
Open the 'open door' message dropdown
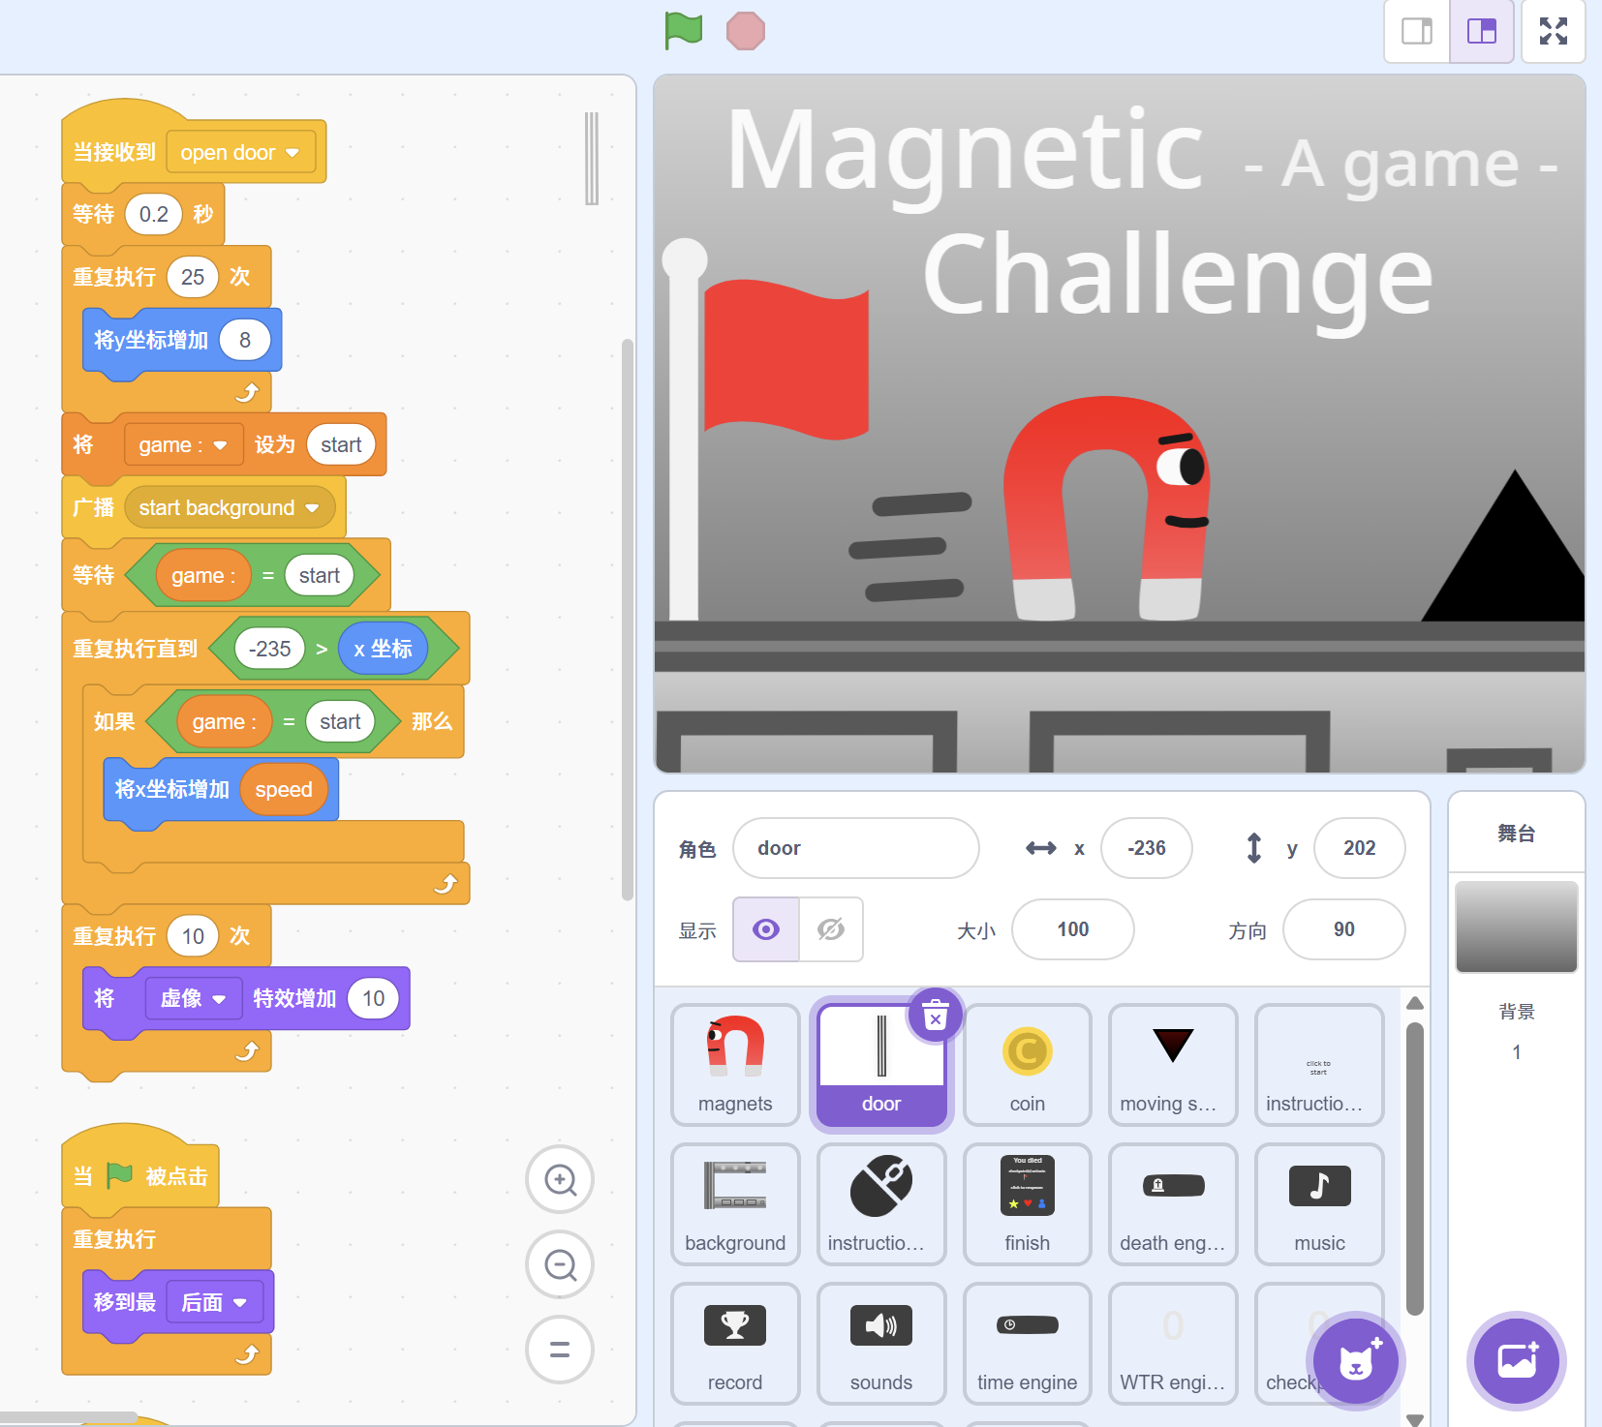(x=293, y=153)
